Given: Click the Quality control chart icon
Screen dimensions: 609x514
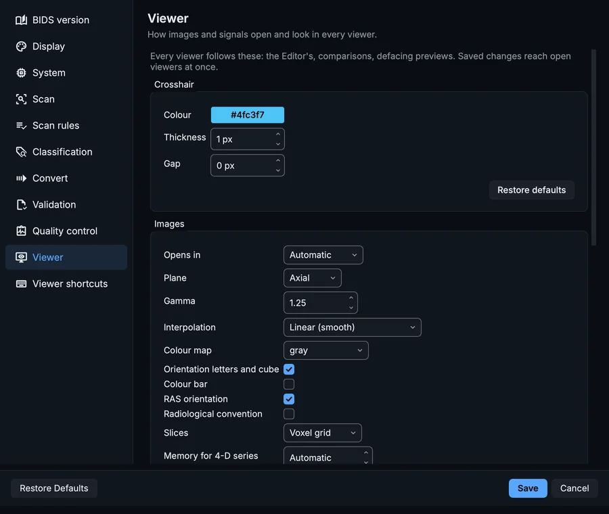Looking at the screenshot, I should (22, 231).
